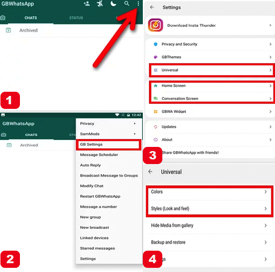Expand the GBWA Widget chevron

(x=270, y=112)
